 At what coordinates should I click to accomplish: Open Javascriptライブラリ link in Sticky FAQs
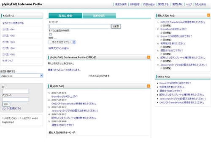[x=183, y=99]
